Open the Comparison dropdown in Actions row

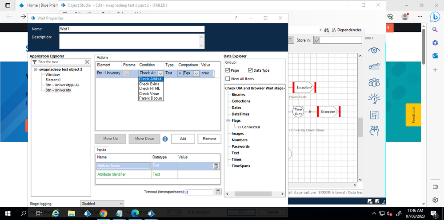[196, 73]
